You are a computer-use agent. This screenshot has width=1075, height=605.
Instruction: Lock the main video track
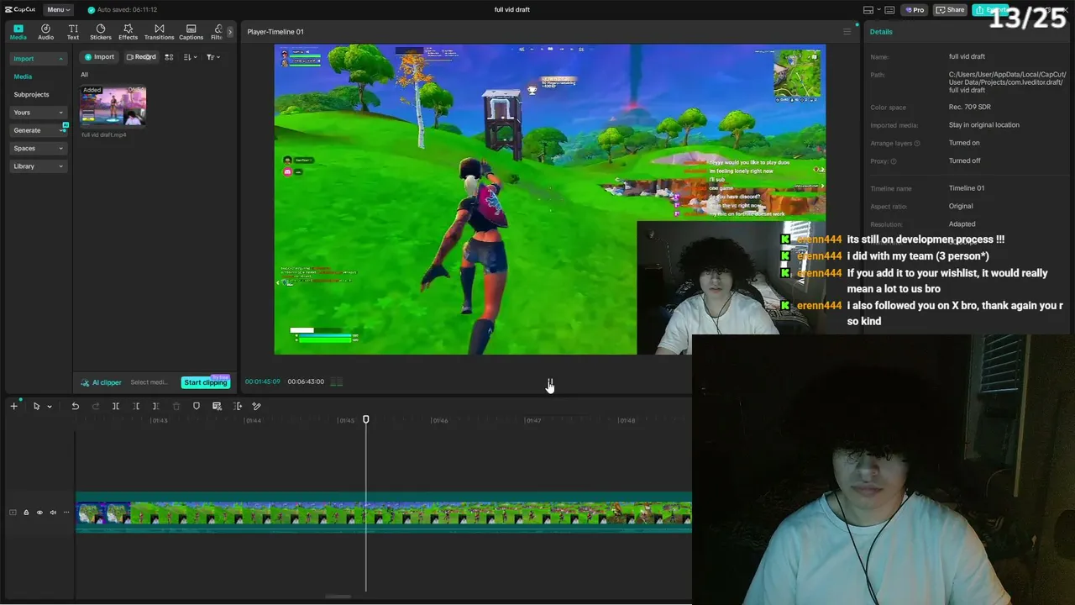coord(26,513)
